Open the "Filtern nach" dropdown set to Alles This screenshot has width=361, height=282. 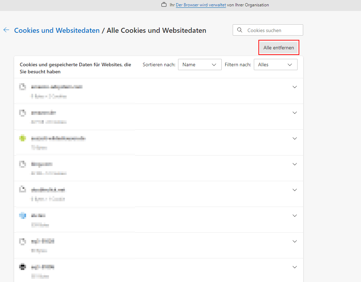point(275,65)
